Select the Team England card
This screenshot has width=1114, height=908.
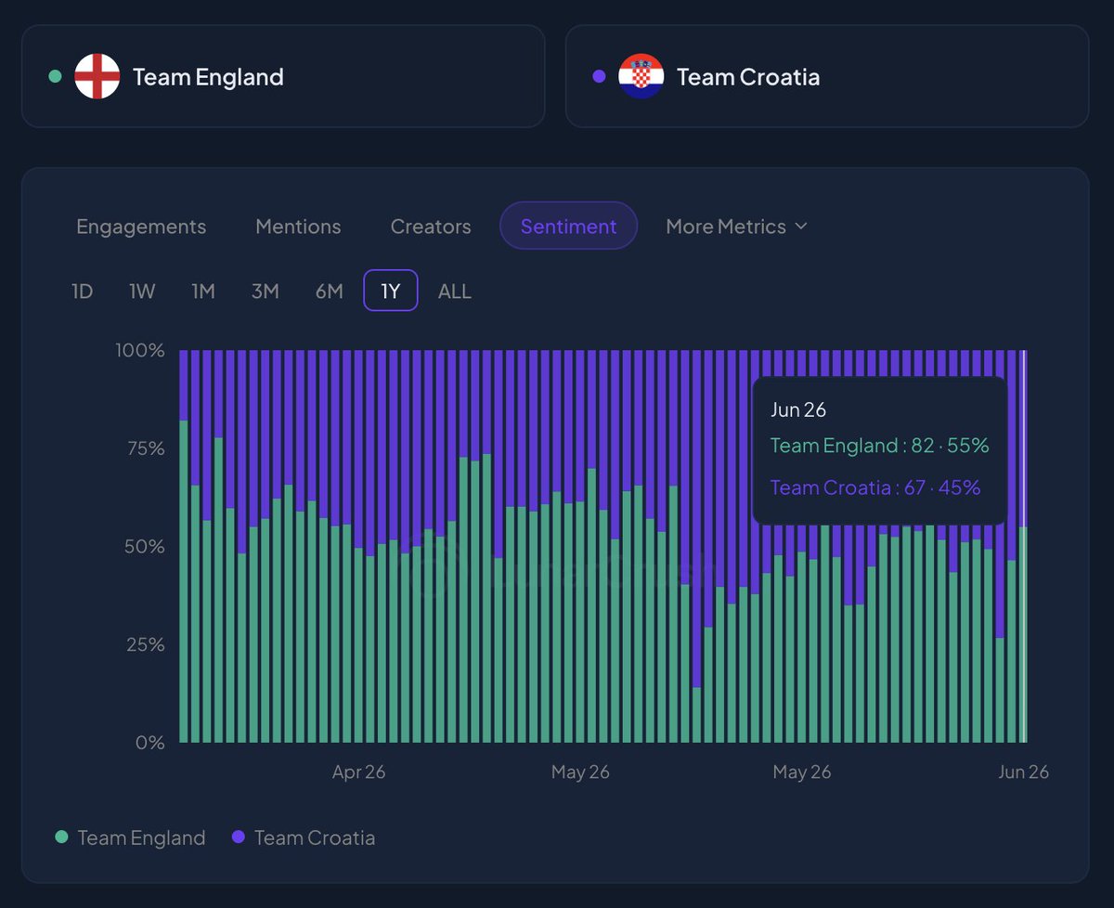click(283, 76)
